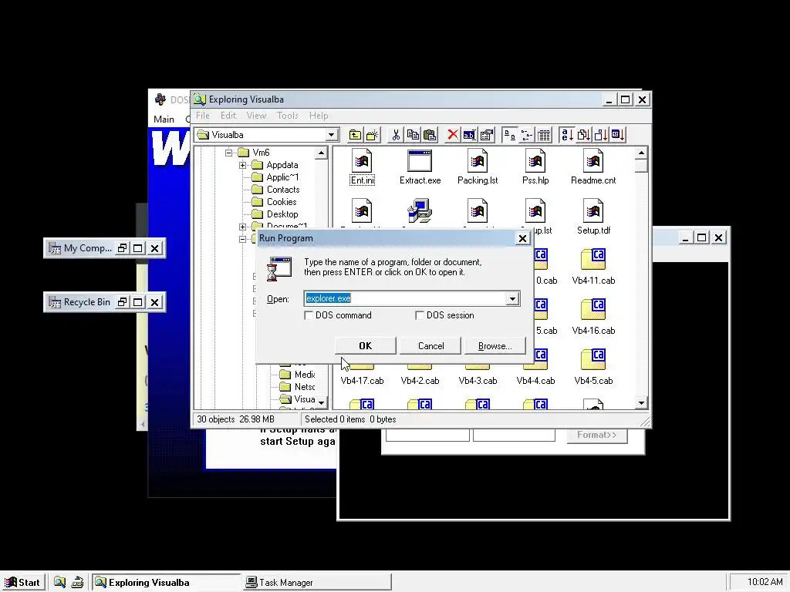
Task: Cut selection using the scissors icon
Action: (x=396, y=135)
